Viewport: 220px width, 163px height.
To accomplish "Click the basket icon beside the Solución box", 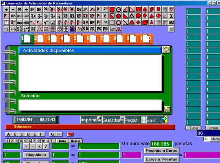I will point(167,109).
